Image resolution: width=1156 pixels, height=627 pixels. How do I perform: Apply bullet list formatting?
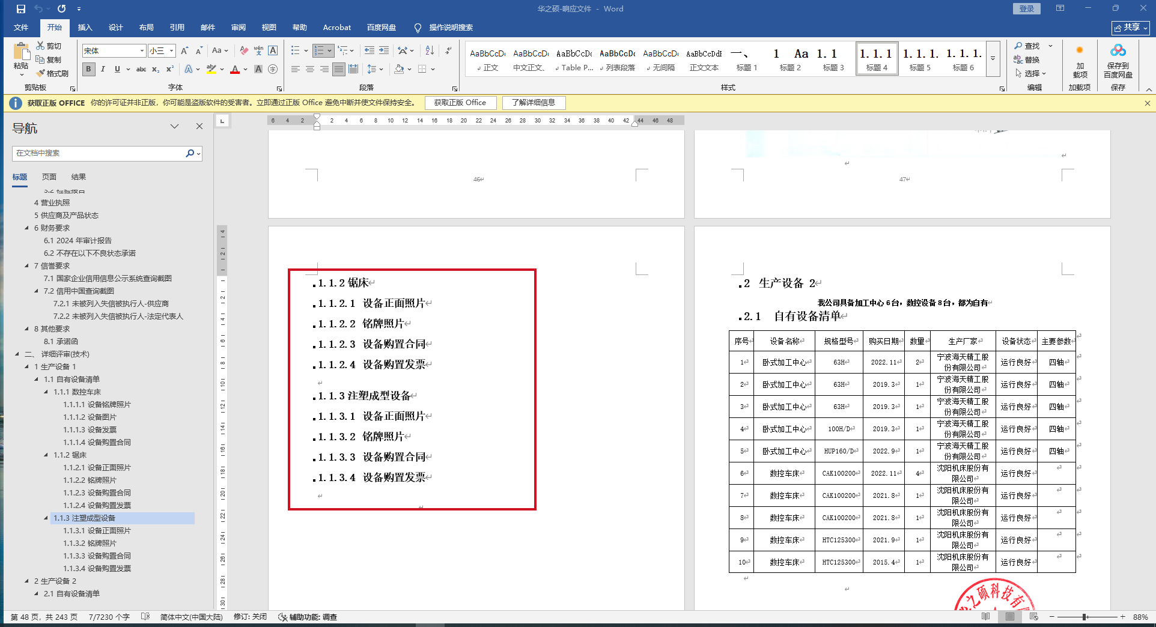tap(295, 50)
